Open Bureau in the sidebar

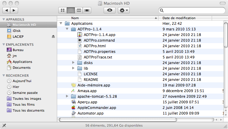point(18,50)
